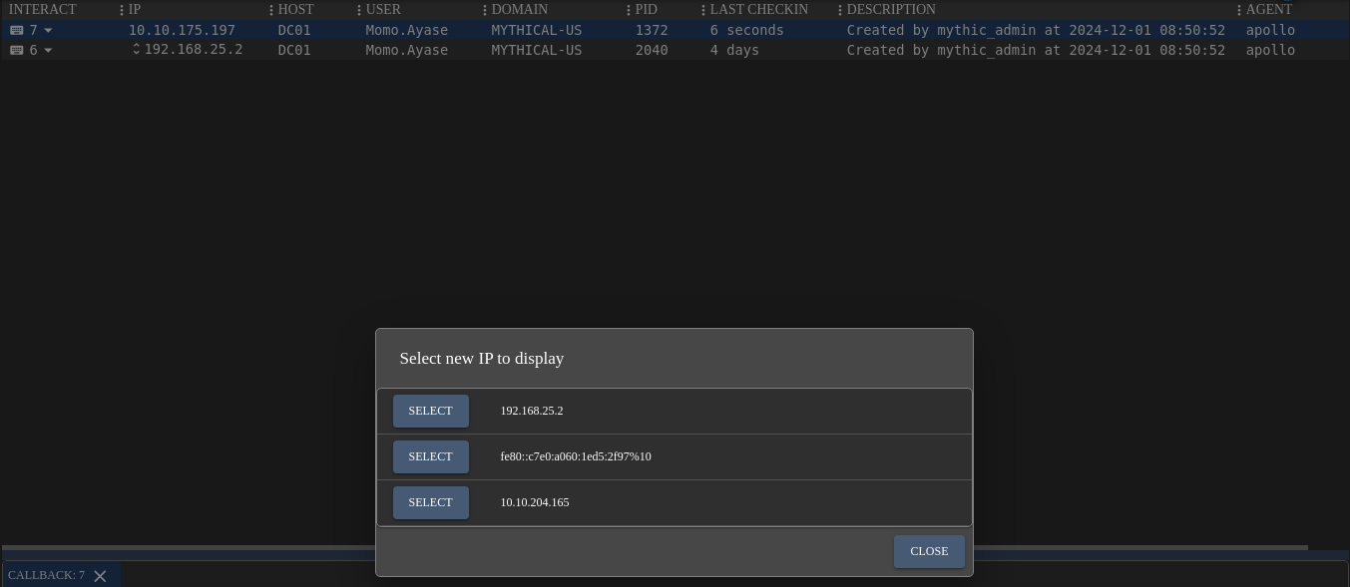This screenshot has height=587, width=1350.
Task: Open PID column options menu
Action: point(703,10)
